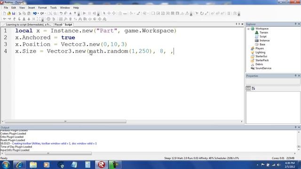This screenshot has width=301, height=169.
Task: Select Terrain in Explorer
Action: coord(264,32)
